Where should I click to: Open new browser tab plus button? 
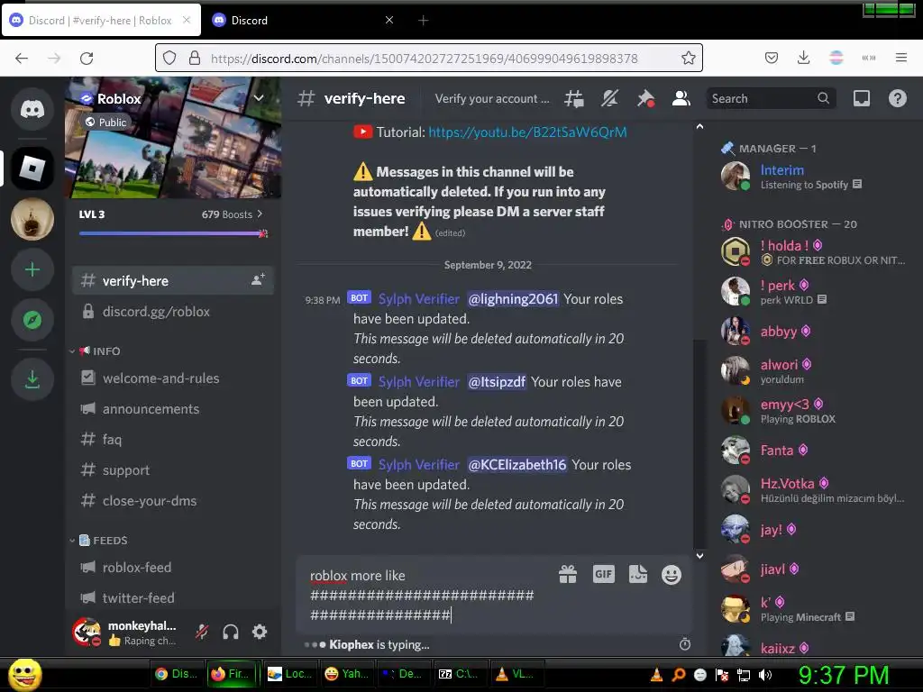click(423, 21)
